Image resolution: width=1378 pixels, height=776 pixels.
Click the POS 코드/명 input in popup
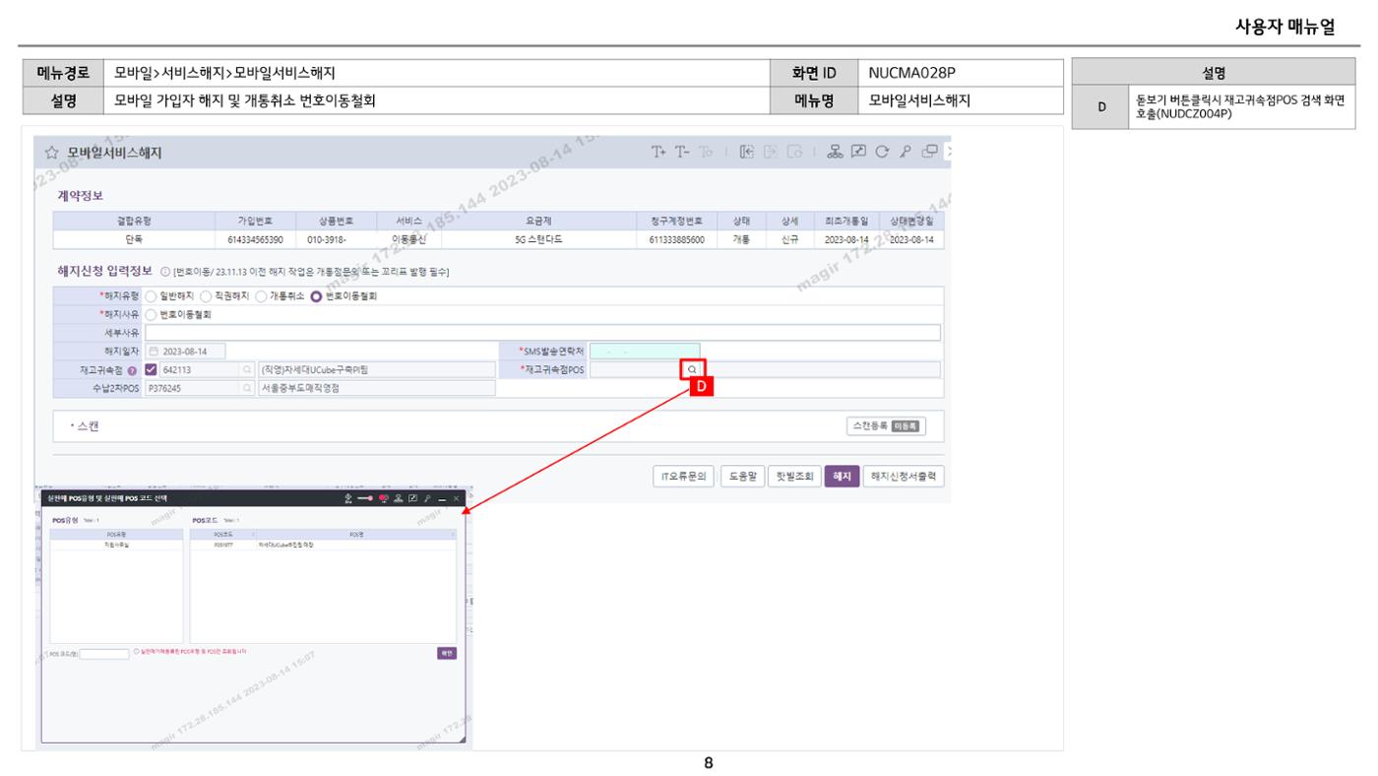coord(104,653)
